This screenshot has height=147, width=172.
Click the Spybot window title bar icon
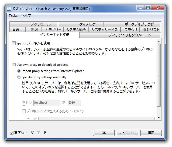[9, 9]
